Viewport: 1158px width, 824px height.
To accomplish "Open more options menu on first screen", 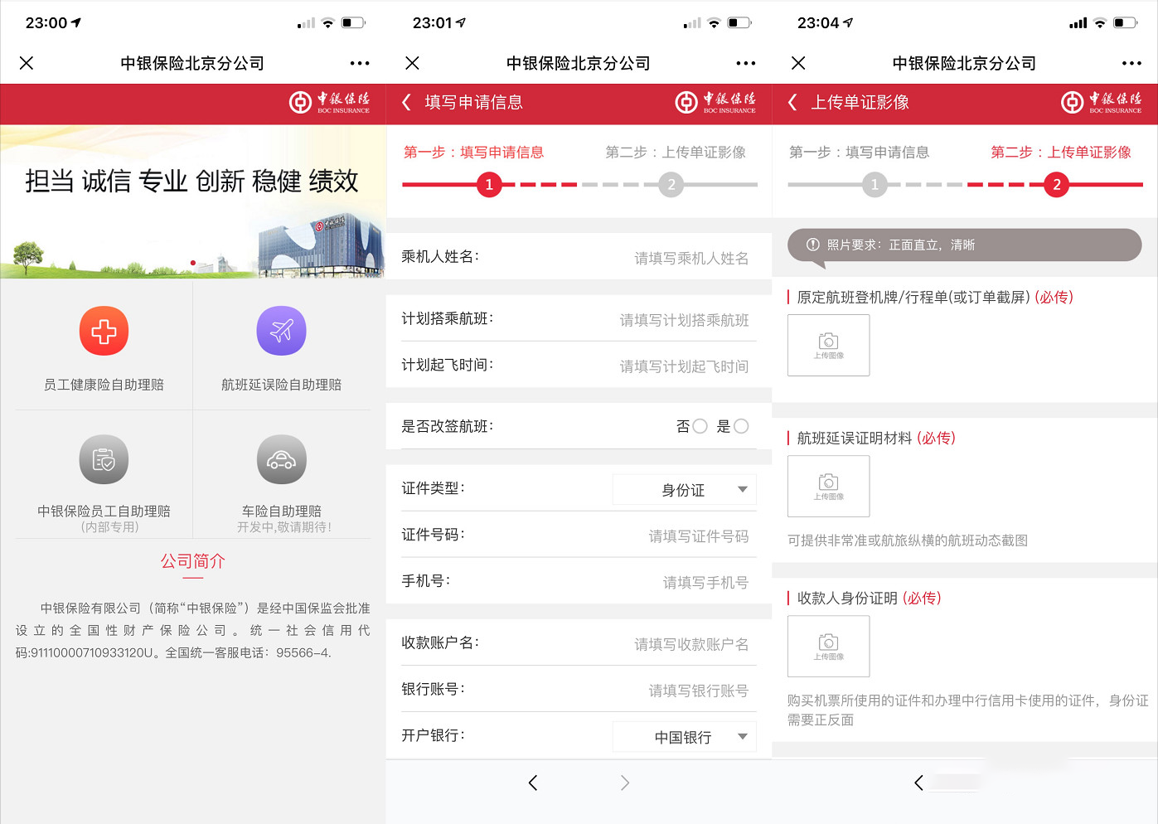I will [x=360, y=63].
